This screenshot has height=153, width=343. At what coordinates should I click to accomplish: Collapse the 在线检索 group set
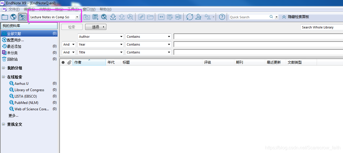[x=3, y=77]
